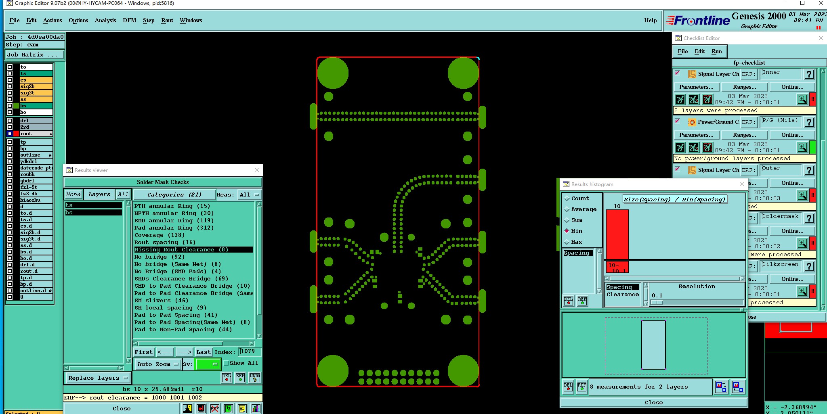827x414 pixels.
Task: Click REF icon under histogram Spacing list
Action: 582,301
